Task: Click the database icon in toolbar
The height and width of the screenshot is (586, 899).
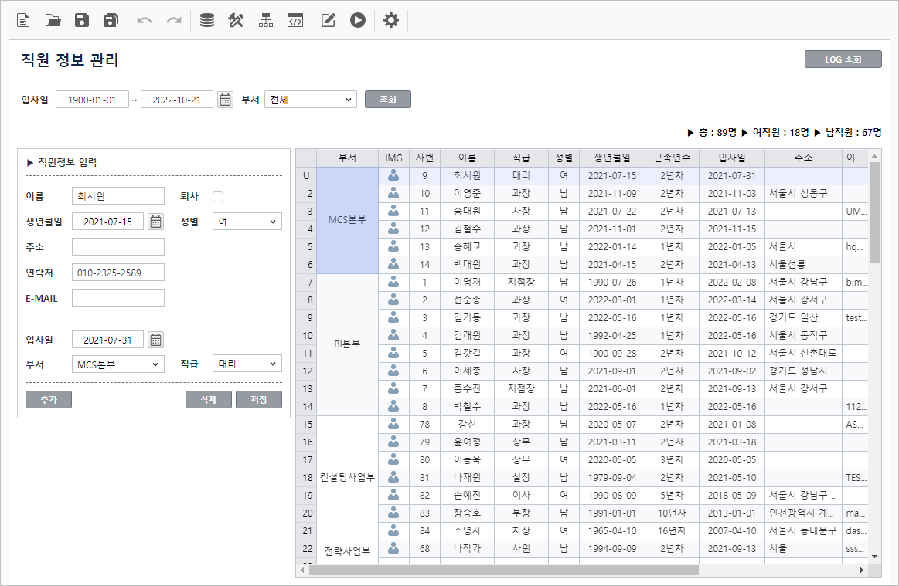Action: (x=207, y=21)
